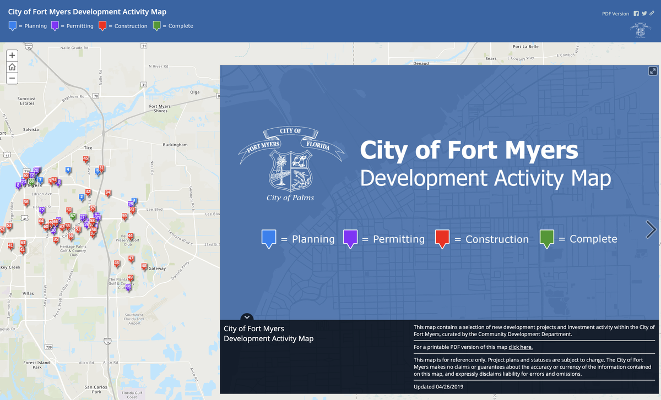Click the 'Suncoast Estates' map label
The image size is (661, 400).
[27, 101]
